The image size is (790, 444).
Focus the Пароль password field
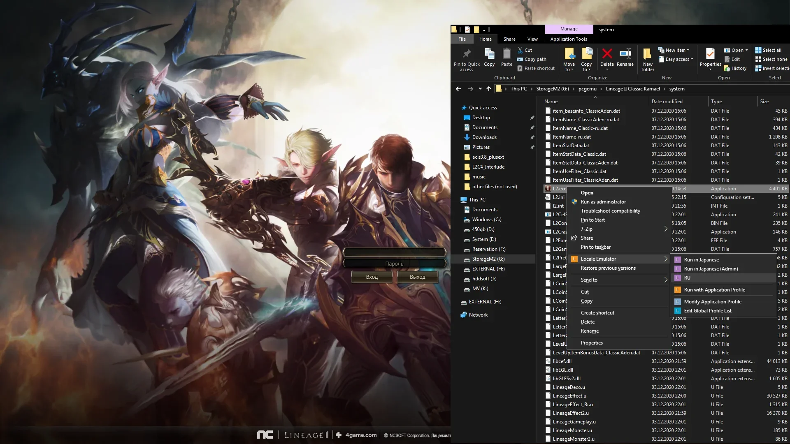pos(394,264)
